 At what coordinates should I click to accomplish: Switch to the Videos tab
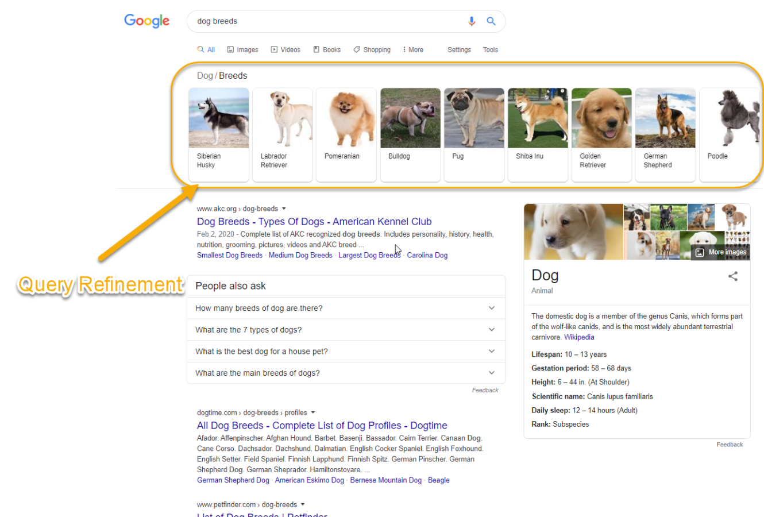pos(285,50)
